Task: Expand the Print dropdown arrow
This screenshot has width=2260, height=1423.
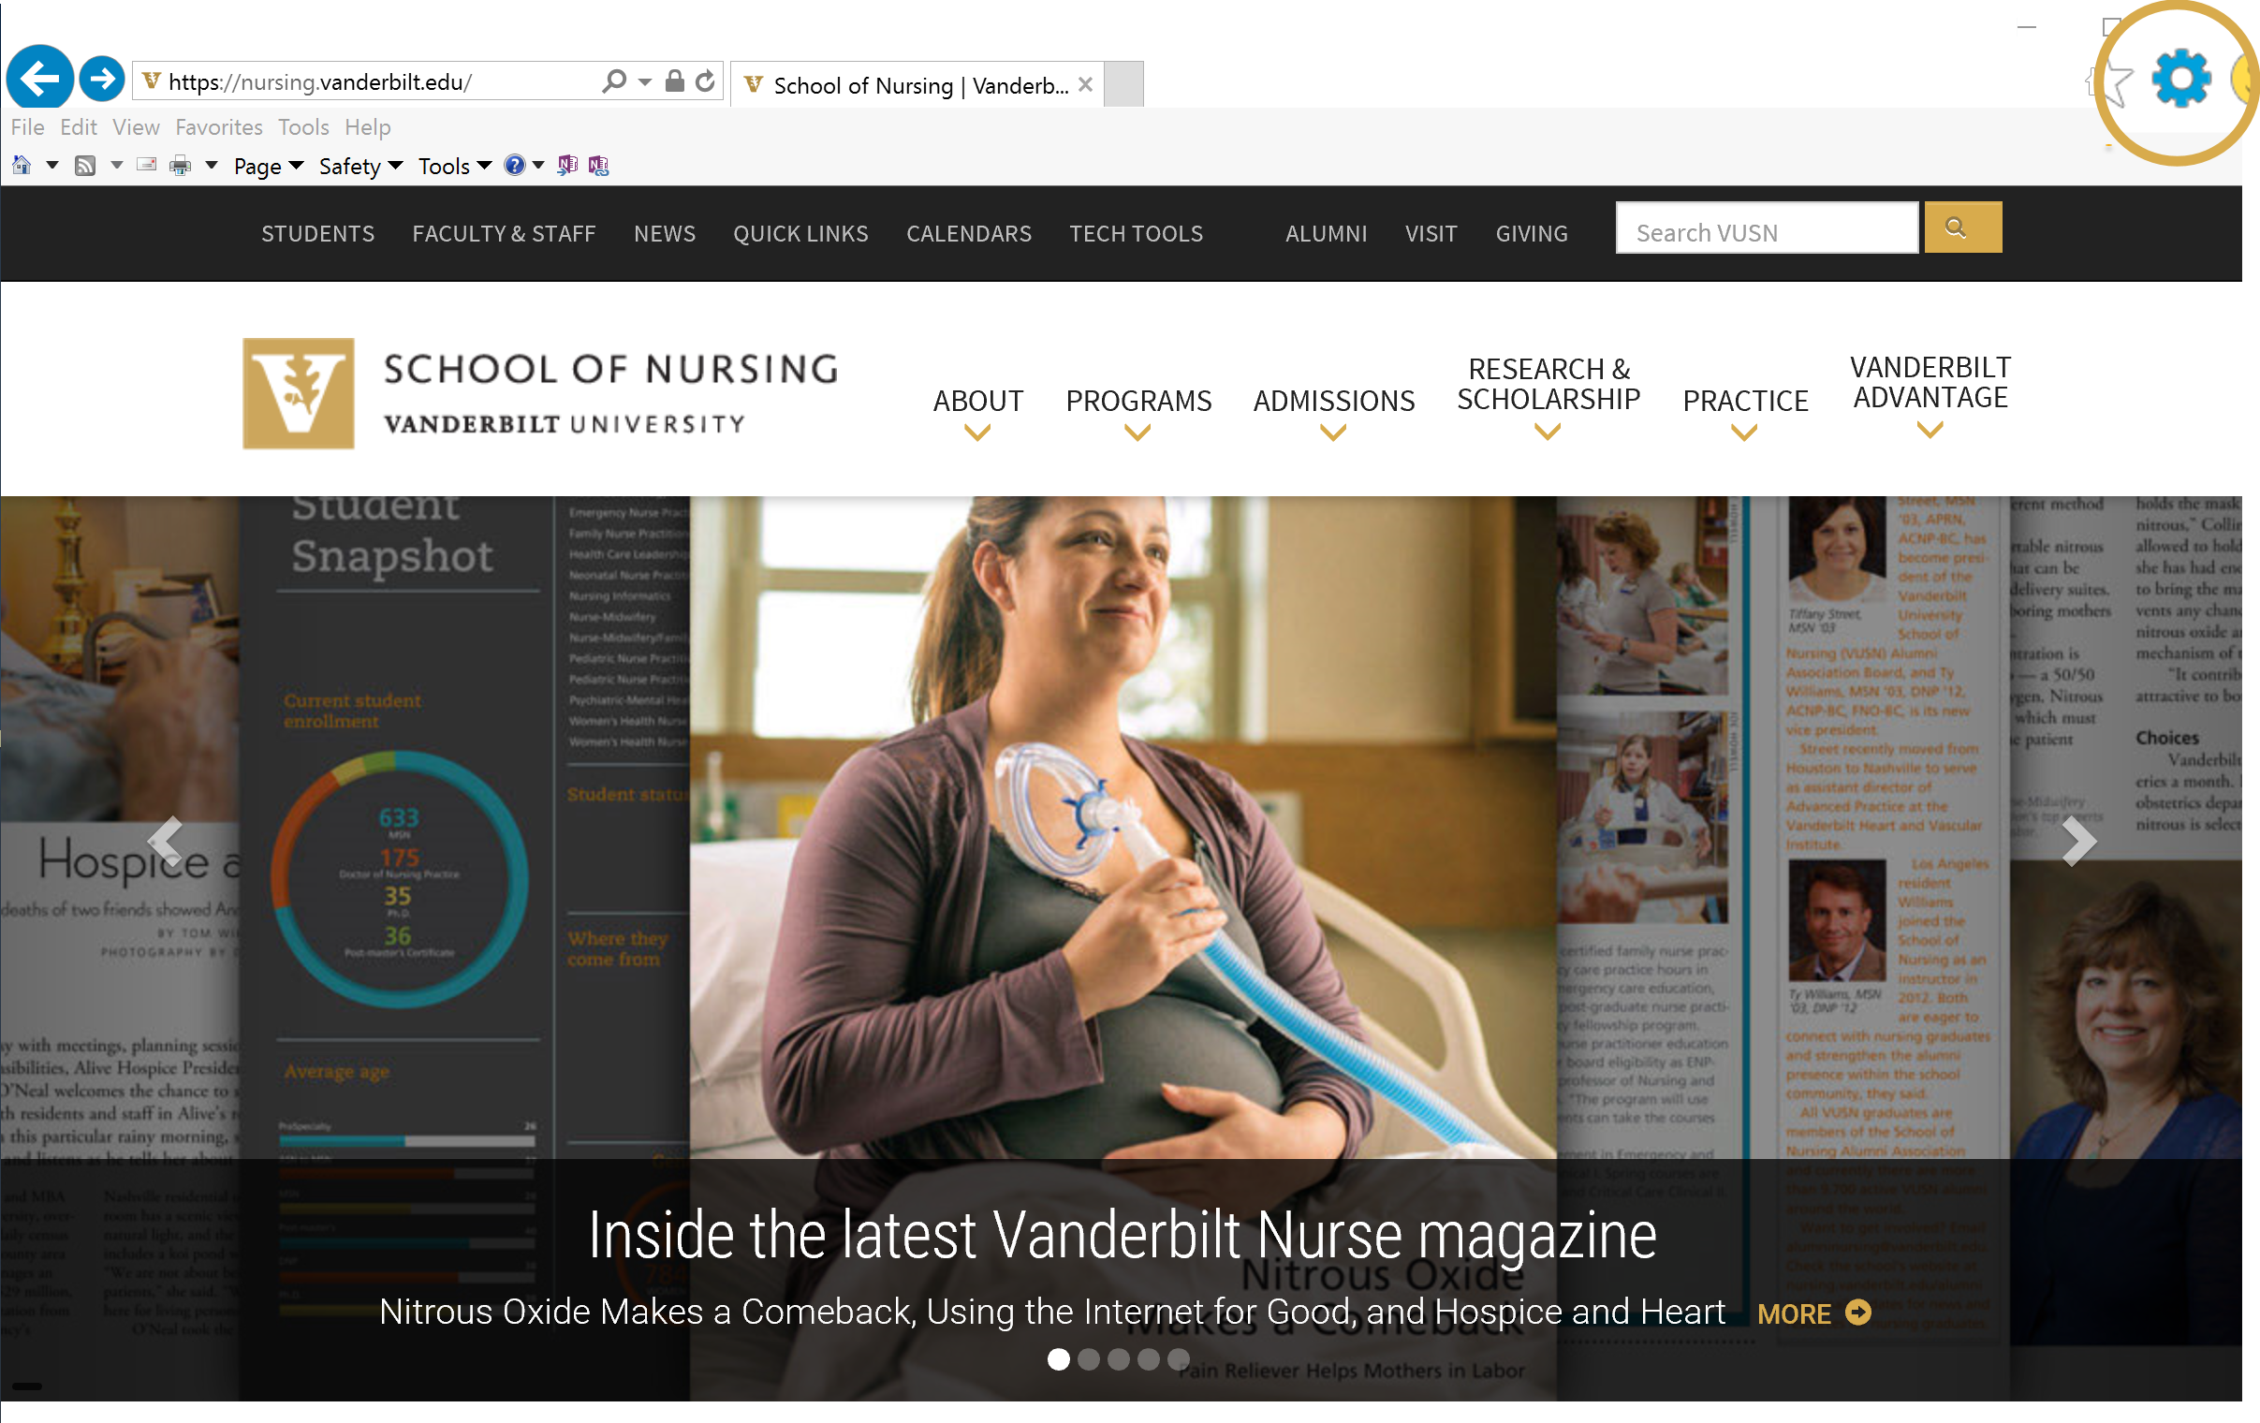Action: (x=212, y=166)
